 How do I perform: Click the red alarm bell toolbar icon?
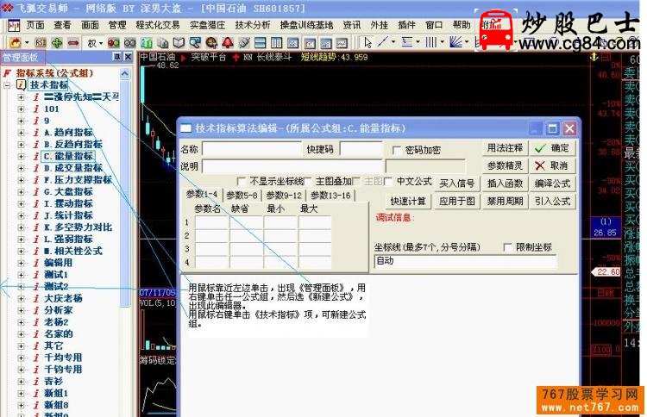point(228,42)
